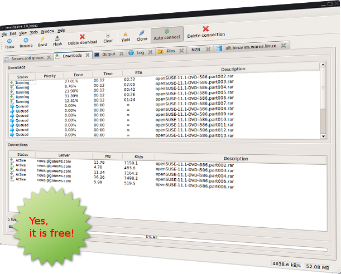The image size is (341, 274).
Task: Click active icon for 1498.2 Kb/s connection
Action: pyautogui.click(x=12, y=174)
